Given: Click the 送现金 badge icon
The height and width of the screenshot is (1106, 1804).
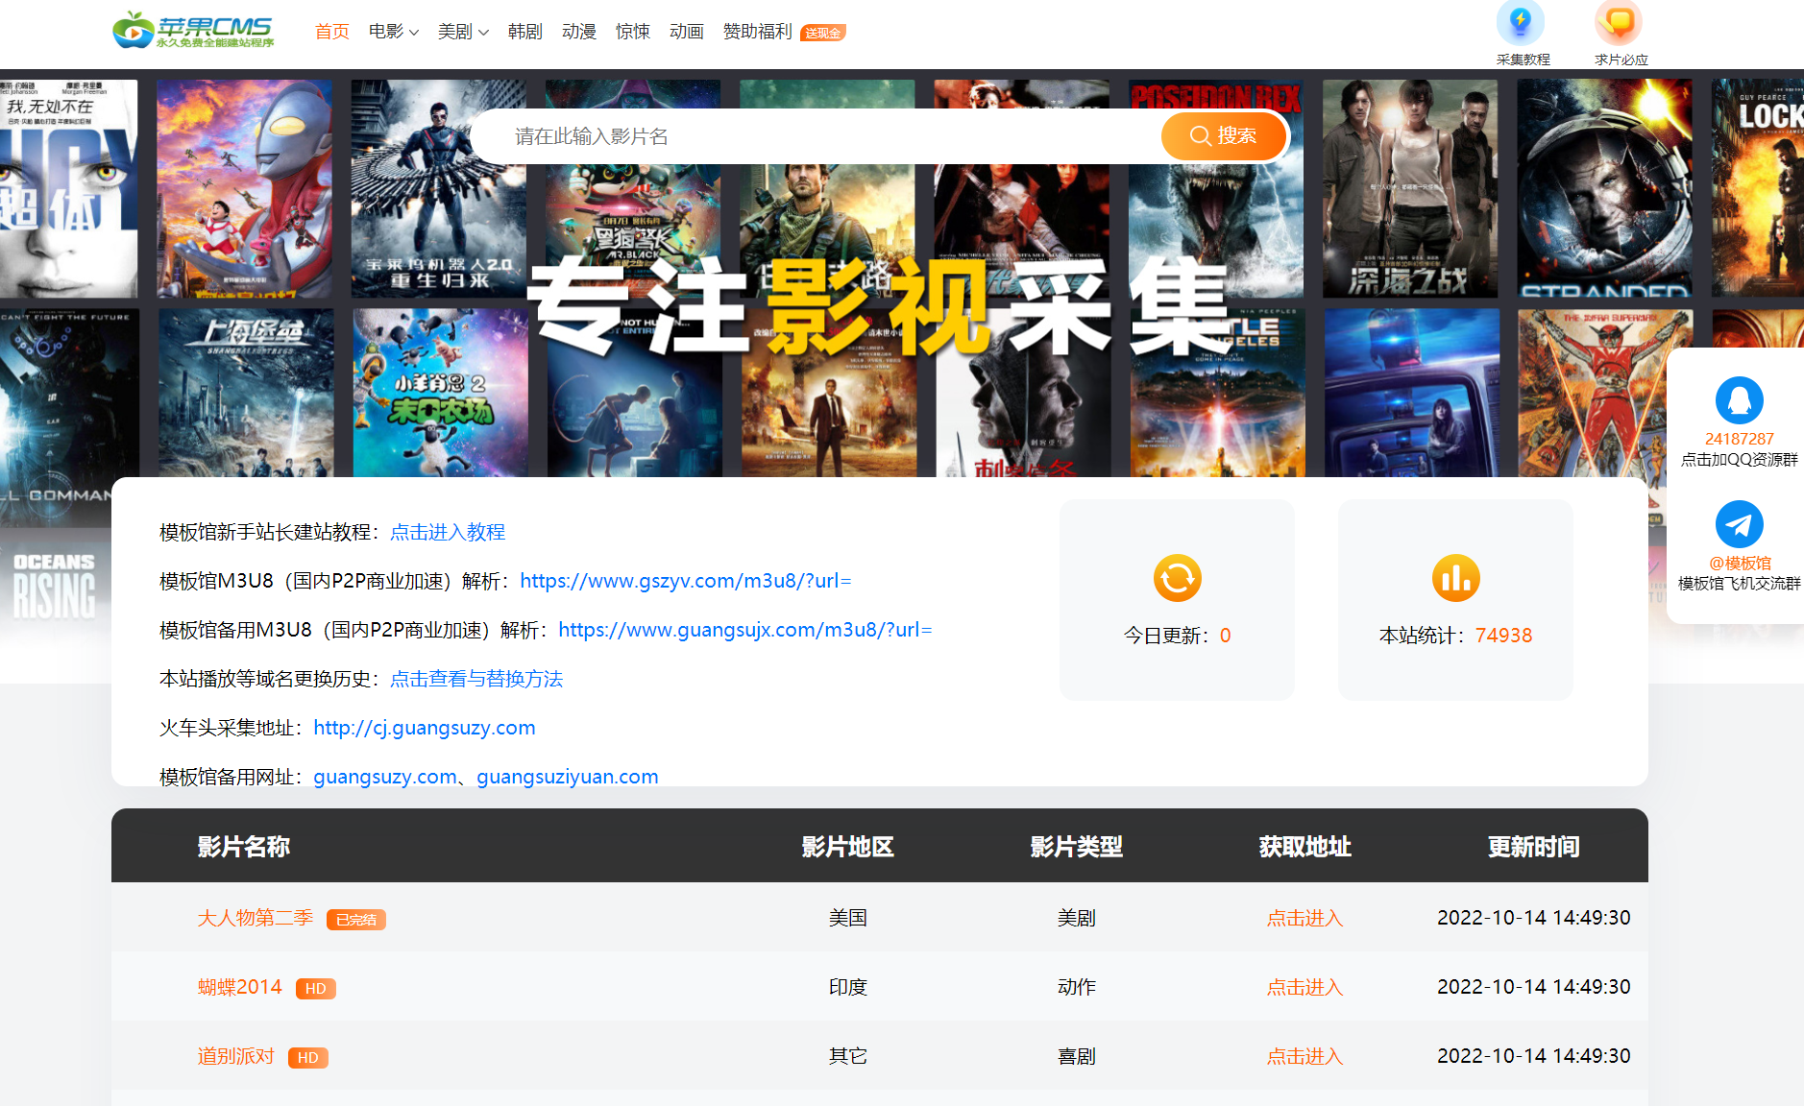Looking at the screenshot, I should click(822, 33).
